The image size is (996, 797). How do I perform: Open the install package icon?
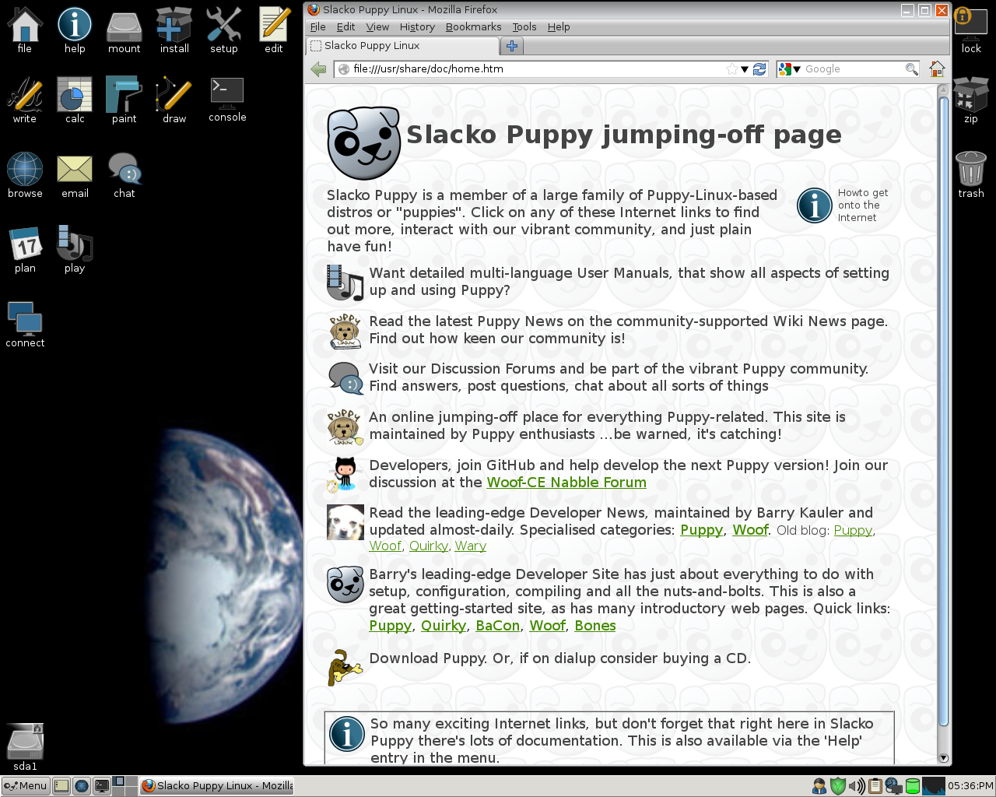pos(174,25)
